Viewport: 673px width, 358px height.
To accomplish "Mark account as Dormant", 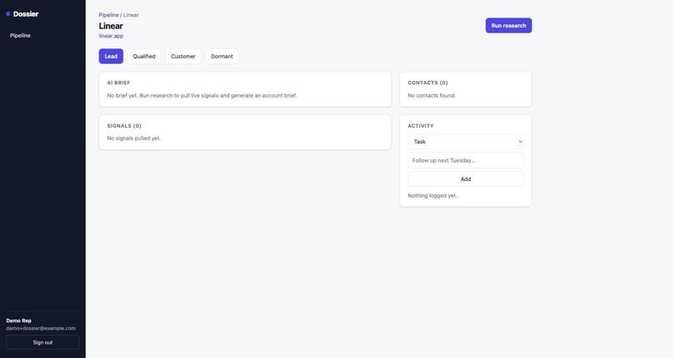I will (x=222, y=56).
